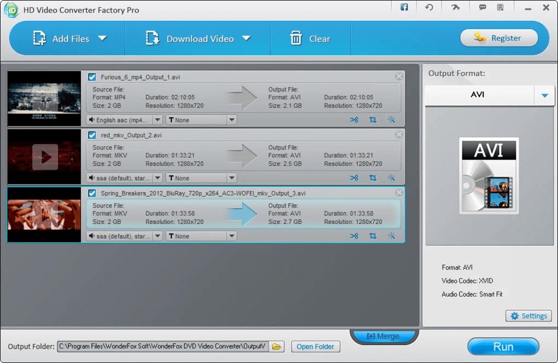Viewport: 558px width, 363px height.
Task: Open the English aac audio track dropdown
Action: coord(158,119)
